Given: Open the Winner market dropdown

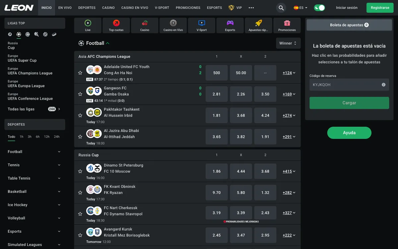Looking at the screenshot, I should 288,43.
